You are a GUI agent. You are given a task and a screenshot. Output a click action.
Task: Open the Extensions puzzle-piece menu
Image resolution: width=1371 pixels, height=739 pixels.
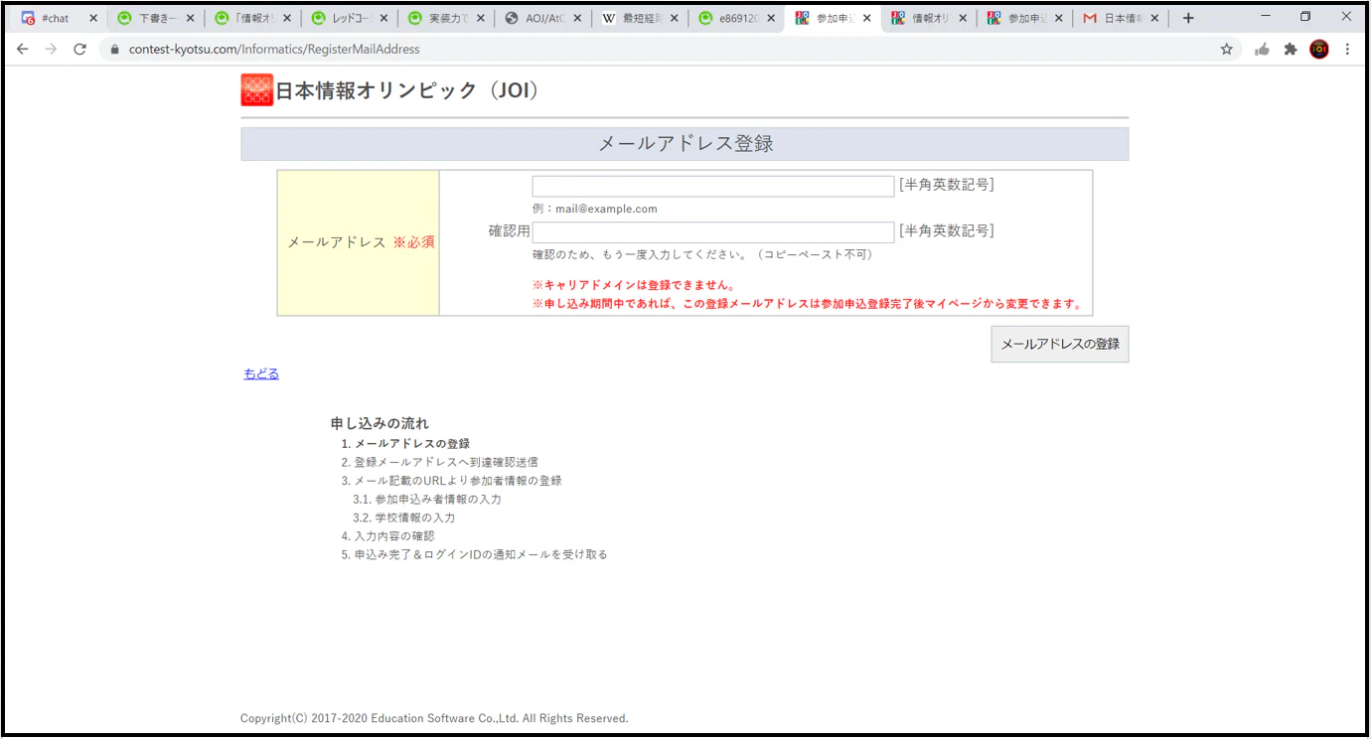pos(1291,49)
